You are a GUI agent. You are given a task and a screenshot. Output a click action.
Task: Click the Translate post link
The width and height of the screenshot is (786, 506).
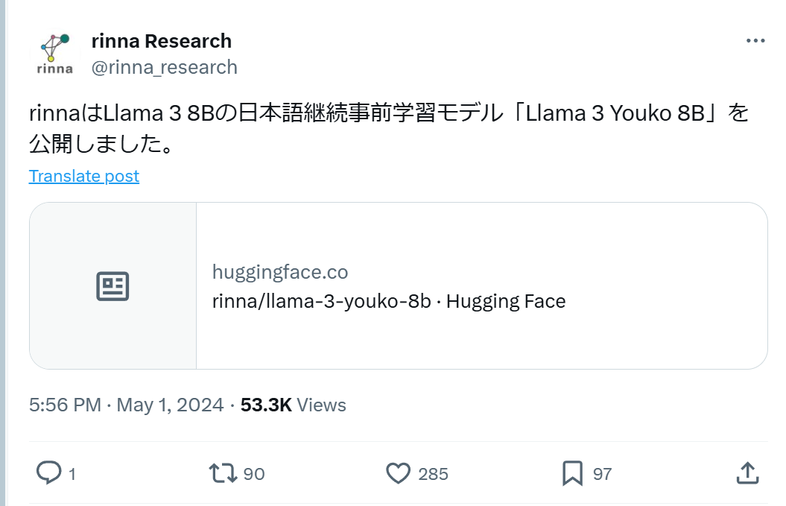click(83, 176)
